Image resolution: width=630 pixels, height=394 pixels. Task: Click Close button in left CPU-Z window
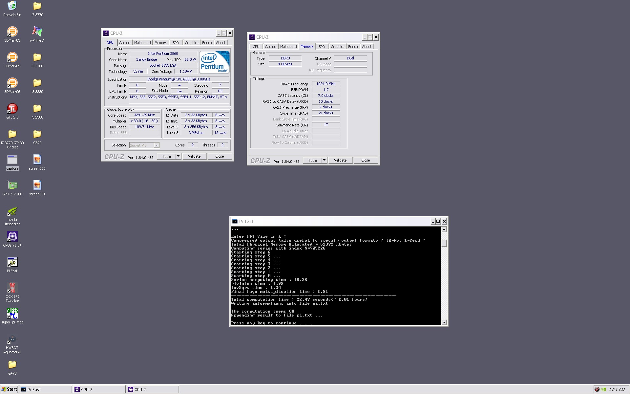point(220,156)
